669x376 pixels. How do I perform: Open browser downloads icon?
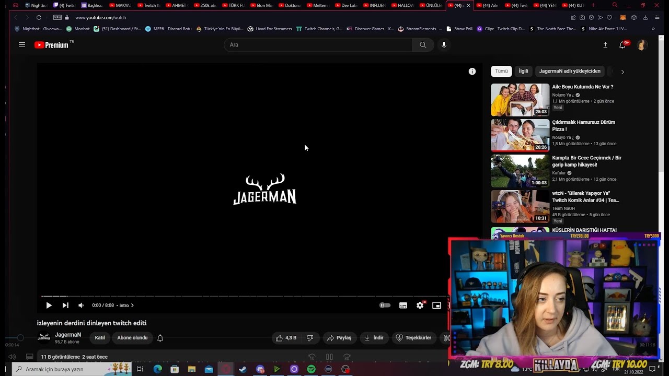(x=645, y=17)
